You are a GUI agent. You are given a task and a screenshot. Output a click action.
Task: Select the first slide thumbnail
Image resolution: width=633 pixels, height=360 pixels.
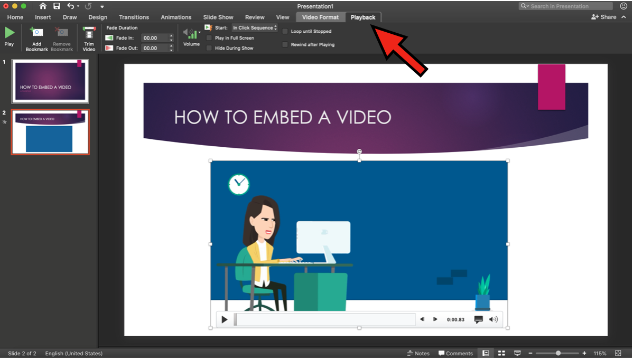[51, 81]
